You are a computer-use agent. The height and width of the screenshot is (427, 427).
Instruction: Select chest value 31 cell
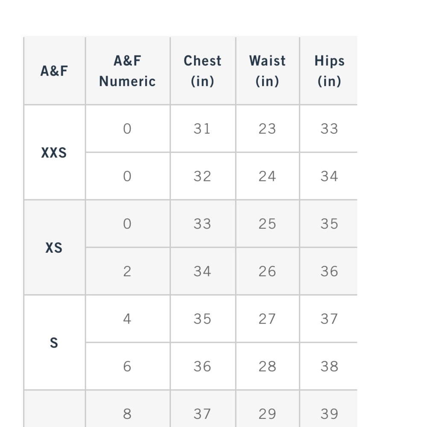tap(202, 129)
